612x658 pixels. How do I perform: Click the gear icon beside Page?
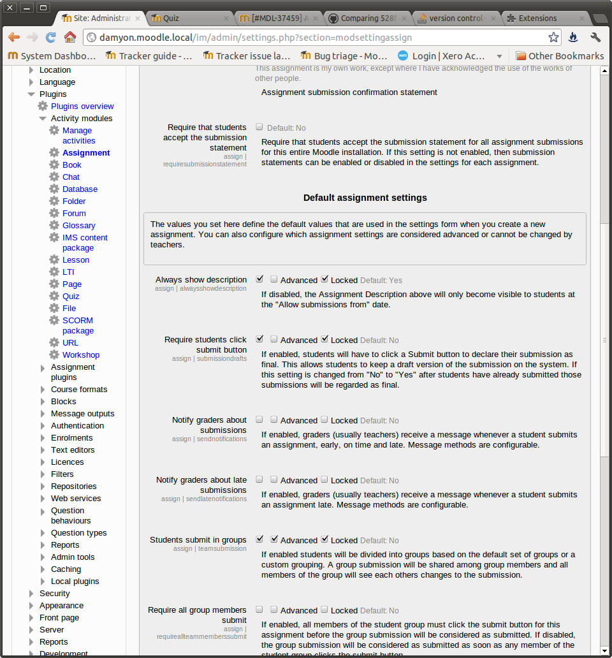pos(54,284)
